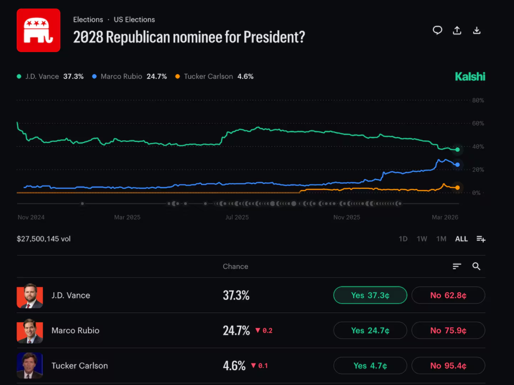This screenshot has width=514, height=385.
Task: Click the download icon
Action: 477,31
